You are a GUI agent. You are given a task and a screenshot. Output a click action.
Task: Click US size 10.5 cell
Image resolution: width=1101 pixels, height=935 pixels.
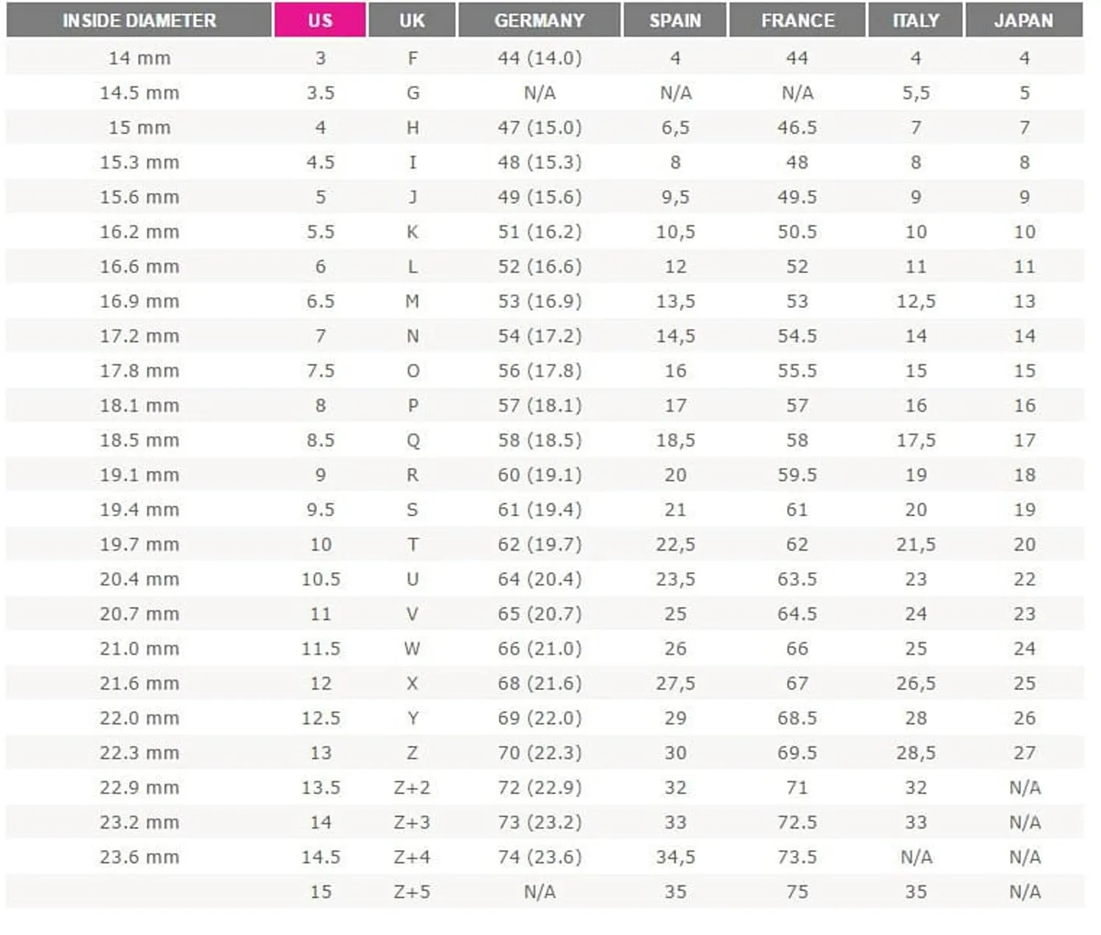click(x=320, y=579)
